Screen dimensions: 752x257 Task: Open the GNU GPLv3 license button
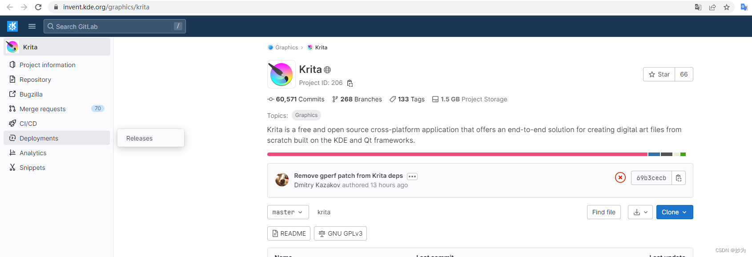(x=340, y=233)
